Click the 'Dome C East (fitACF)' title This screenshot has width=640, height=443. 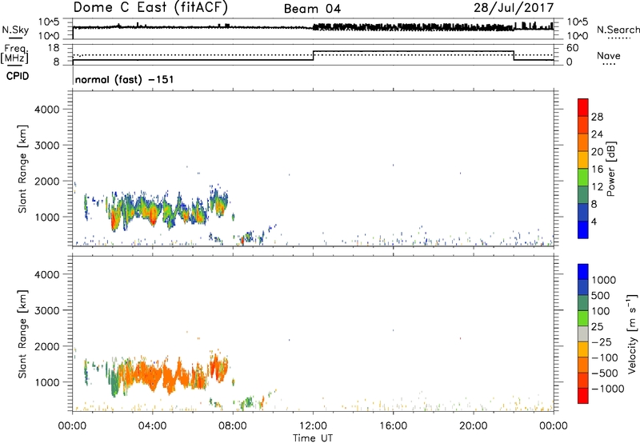[150, 8]
